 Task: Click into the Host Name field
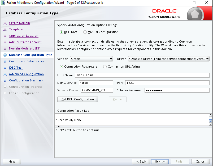coord(142,75)
